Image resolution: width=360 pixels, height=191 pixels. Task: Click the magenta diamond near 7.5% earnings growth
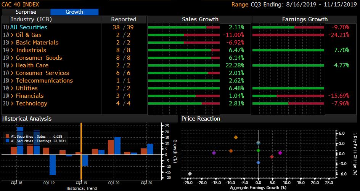280,153
